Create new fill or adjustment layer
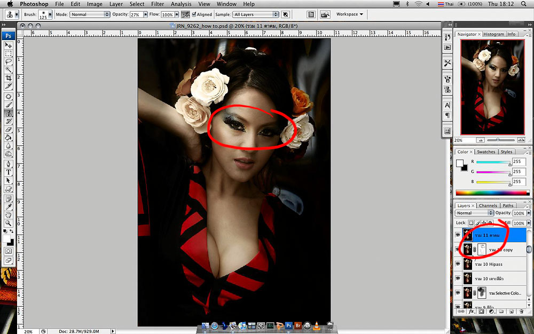The image size is (534, 334). pos(491,312)
